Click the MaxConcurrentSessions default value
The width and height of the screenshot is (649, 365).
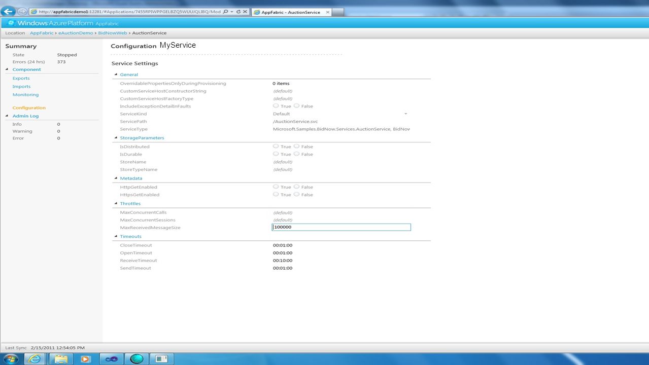(x=283, y=221)
